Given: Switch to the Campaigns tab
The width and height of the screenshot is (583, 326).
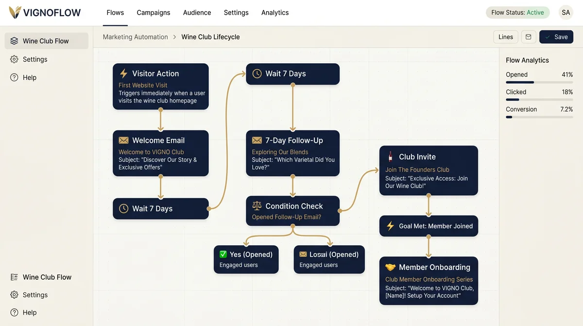Looking at the screenshot, I should tap(154, 13).
